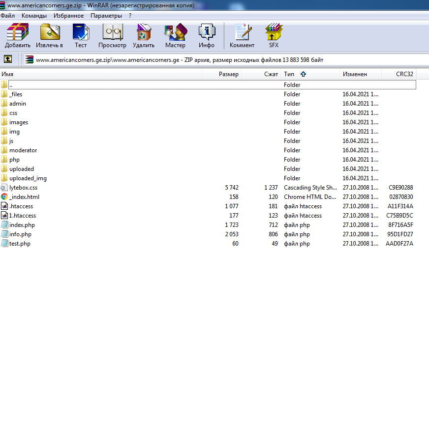Open the Параметры menu

[x=106, y=16]
